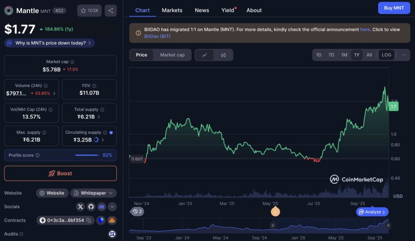
Task: Expand the Volume (24h) details chevron
Action: coord(54,93)
